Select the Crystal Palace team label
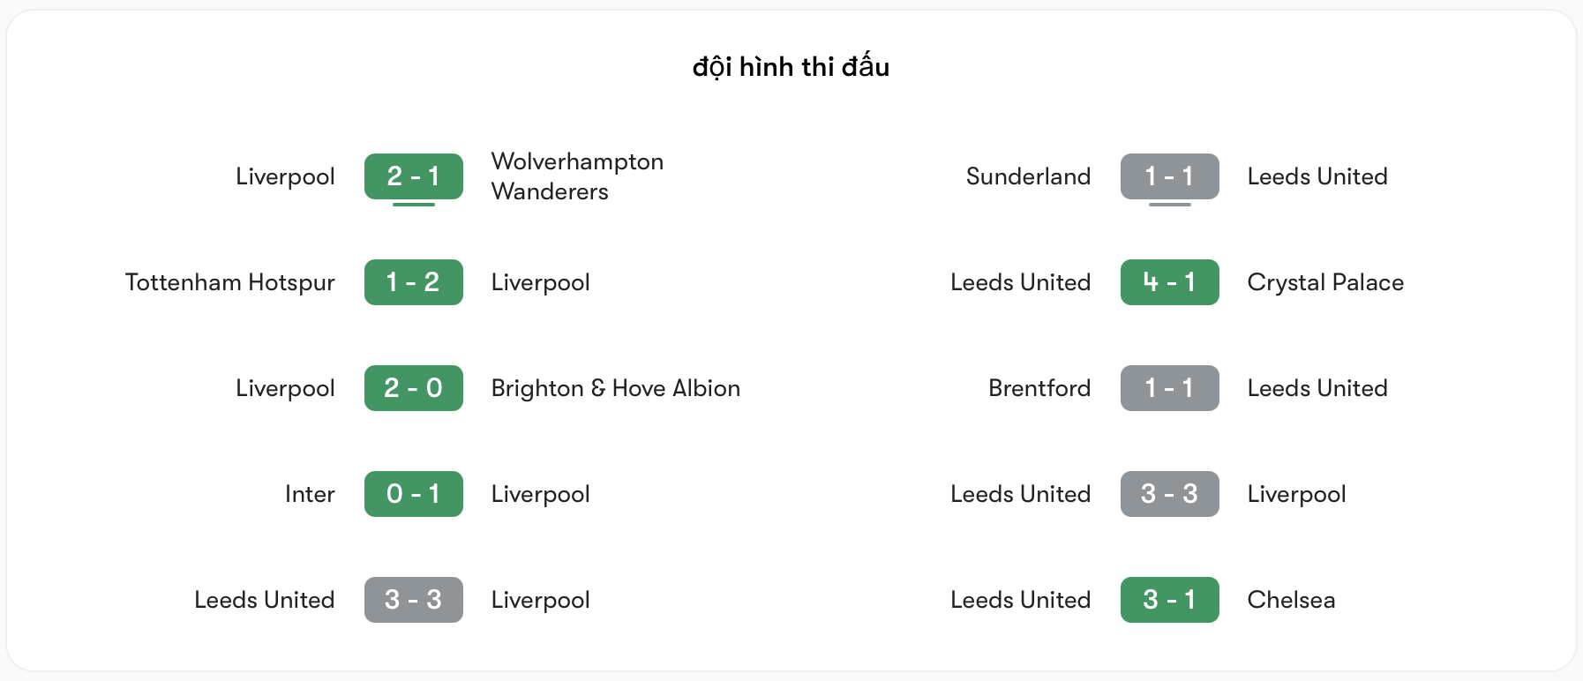This screenshot has height=681, width=1583. click(x=1326, y=282)
